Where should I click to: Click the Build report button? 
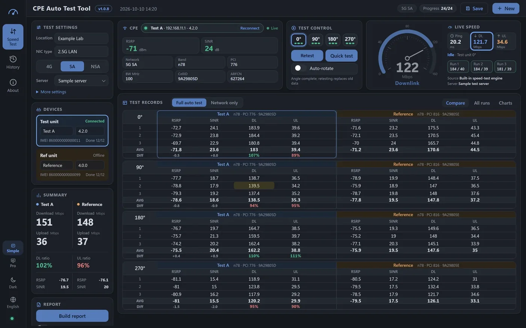(72, 316)
